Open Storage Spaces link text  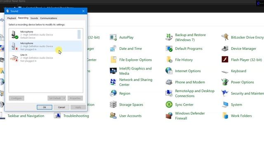click(131, 104)
